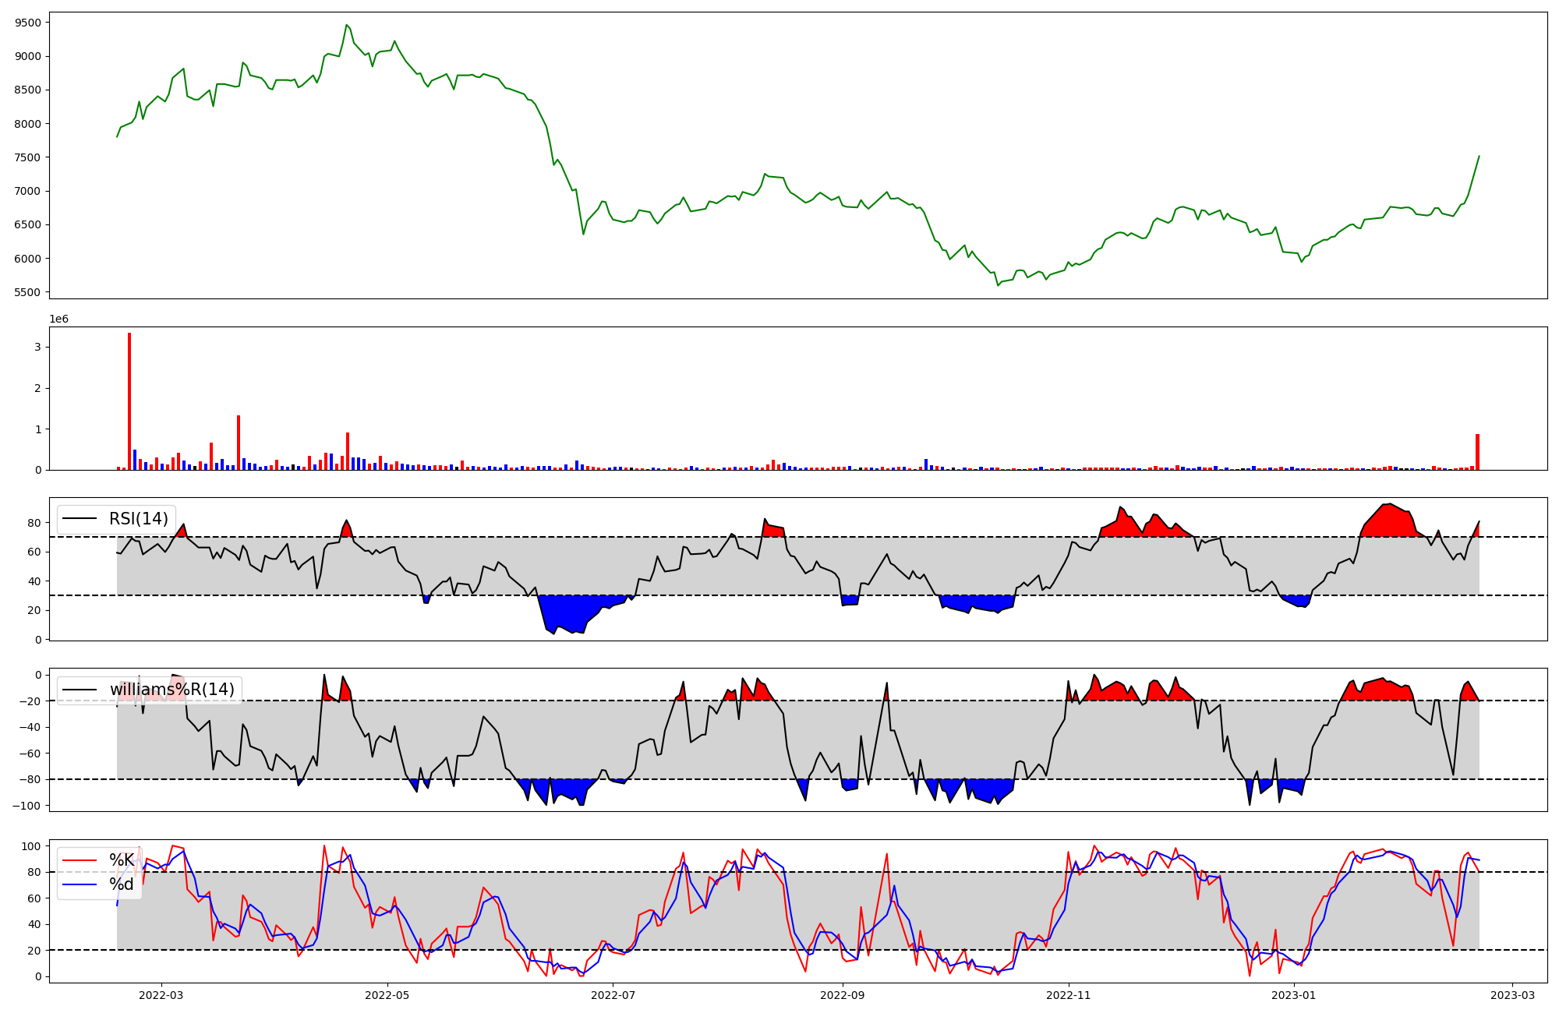Viewport: 1559px width, 1013px height.
Task: Click the 2023-01 x-axis date label
Action: (1294, 995)
